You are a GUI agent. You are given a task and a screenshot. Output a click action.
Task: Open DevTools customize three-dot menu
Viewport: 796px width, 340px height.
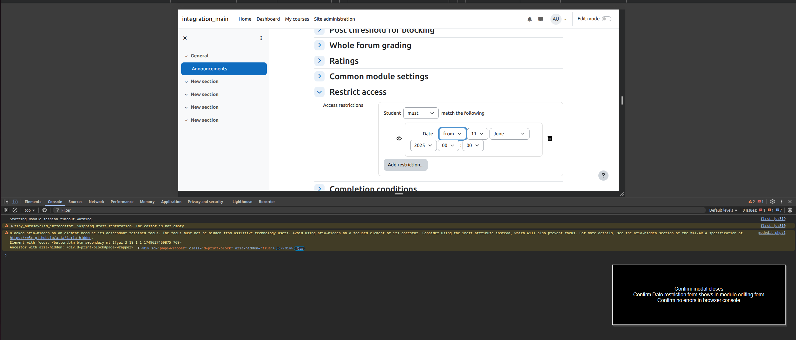click(x=781, y=202)
